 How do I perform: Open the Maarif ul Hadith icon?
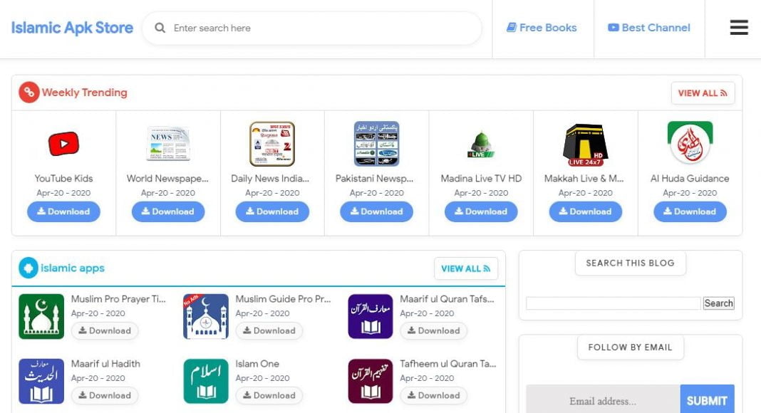[x=41, y=381]
